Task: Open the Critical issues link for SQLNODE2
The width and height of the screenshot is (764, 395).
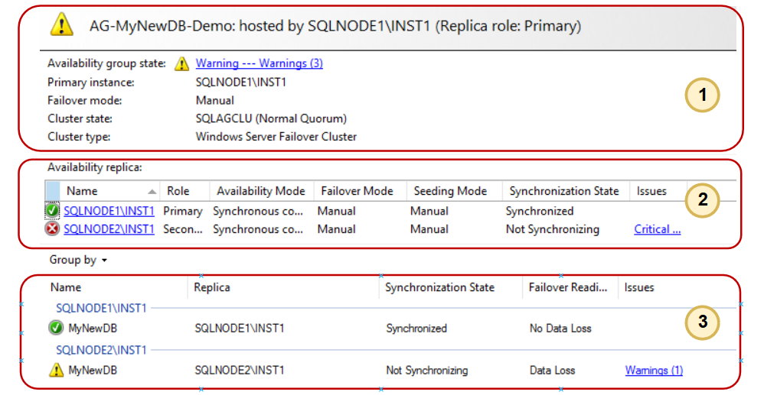Action: [x=657, y=229]
